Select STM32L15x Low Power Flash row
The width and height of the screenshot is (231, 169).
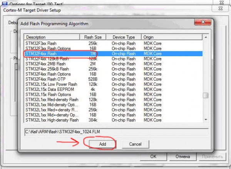(x=113, y=84)
